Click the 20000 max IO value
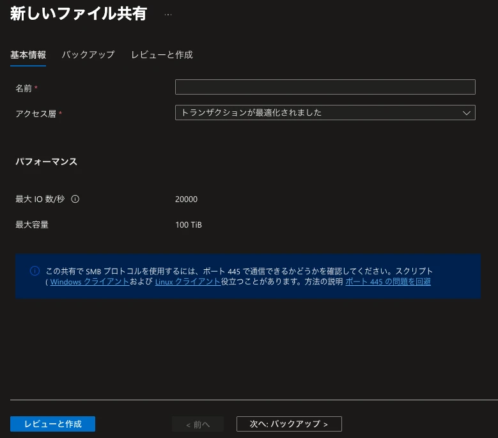 (187, 199)
